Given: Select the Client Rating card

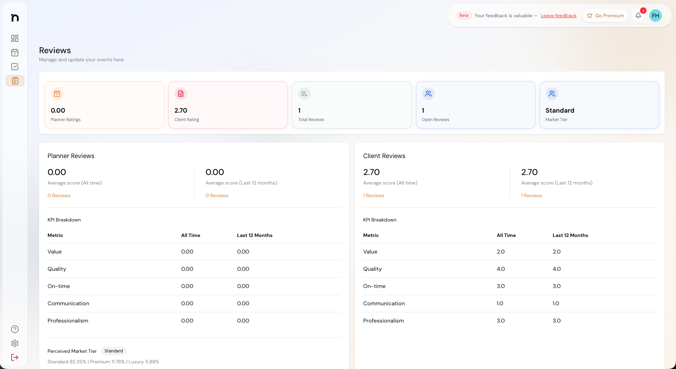Looking at the screenshot, I should [228, 105].
